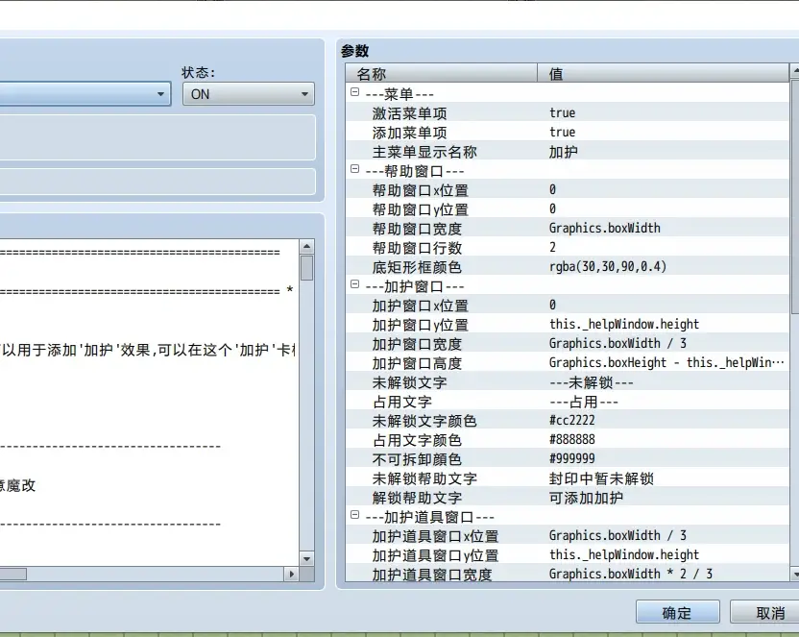Click the value rgba(30,30,90,0.4)
This screenshot has height=637, width=799.
pyautogui.click(x=608, y=266)
